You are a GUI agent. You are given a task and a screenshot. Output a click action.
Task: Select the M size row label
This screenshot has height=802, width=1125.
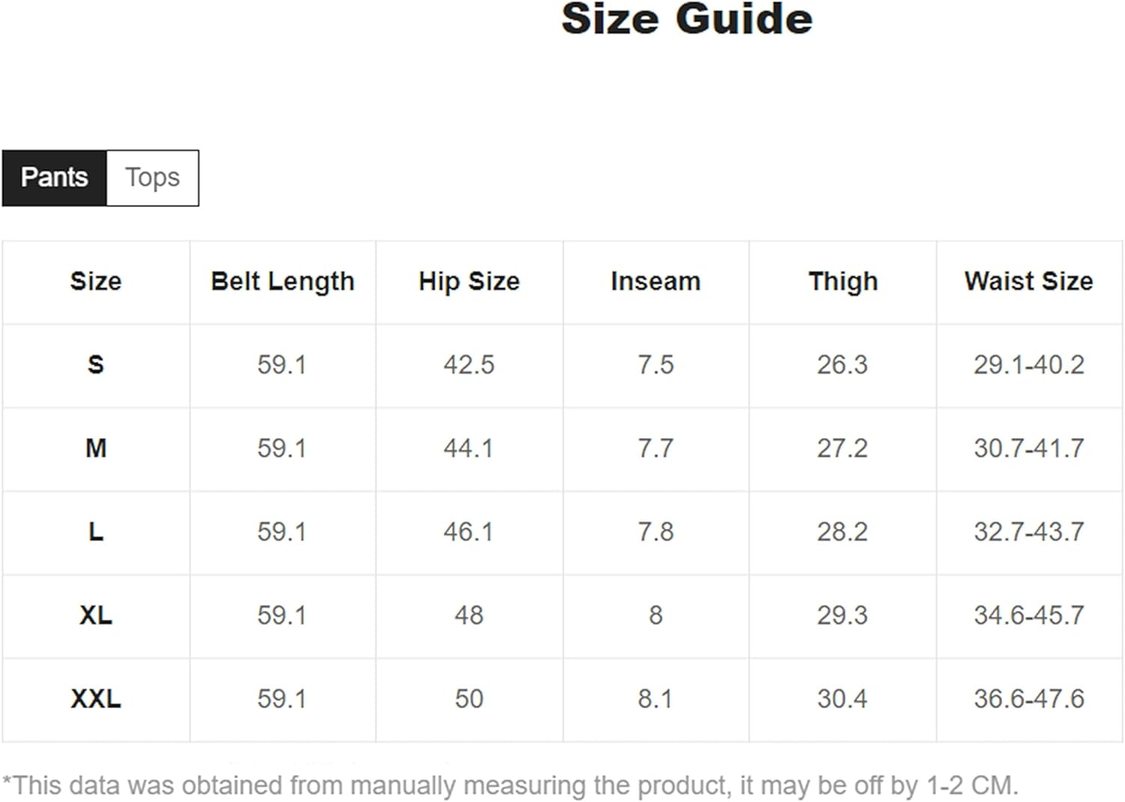click(x=96, y=449)
